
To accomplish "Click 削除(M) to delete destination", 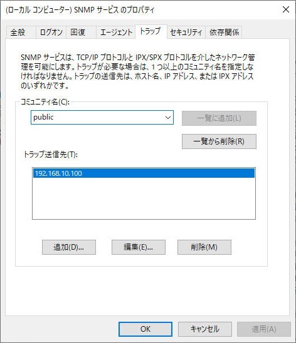I will point(204,247).
